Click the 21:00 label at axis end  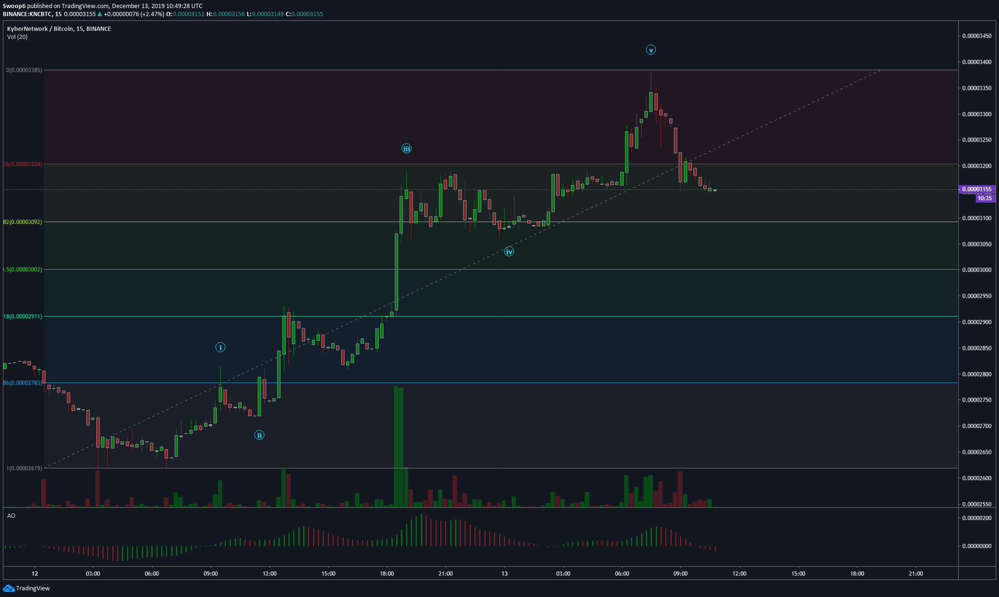pyautogui.click(x=916, y=574)
